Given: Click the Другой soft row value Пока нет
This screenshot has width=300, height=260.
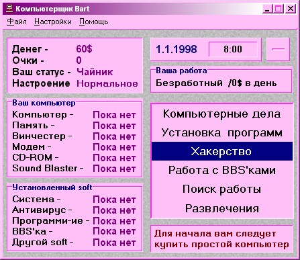Looking at the screenshot, I should pos(114,243).
